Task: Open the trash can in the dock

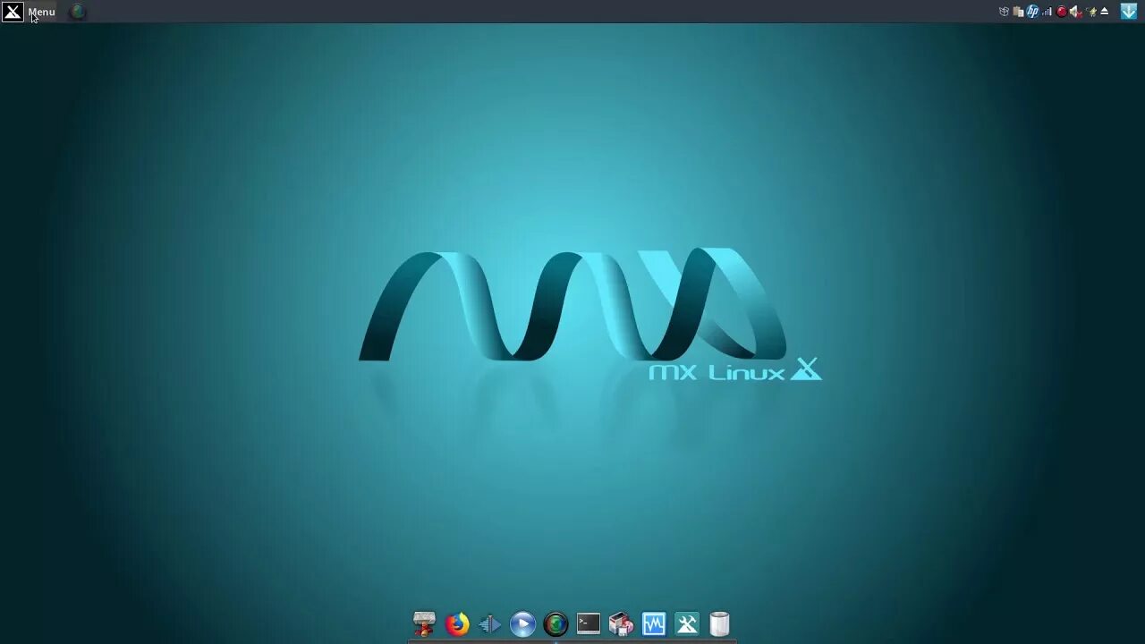Action: (x=719, y=623)
